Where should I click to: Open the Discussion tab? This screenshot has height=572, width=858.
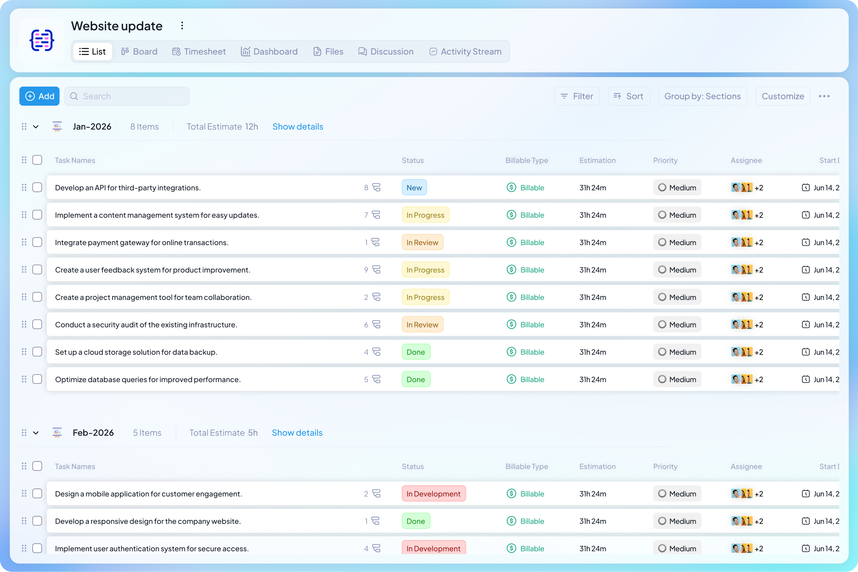385,51
